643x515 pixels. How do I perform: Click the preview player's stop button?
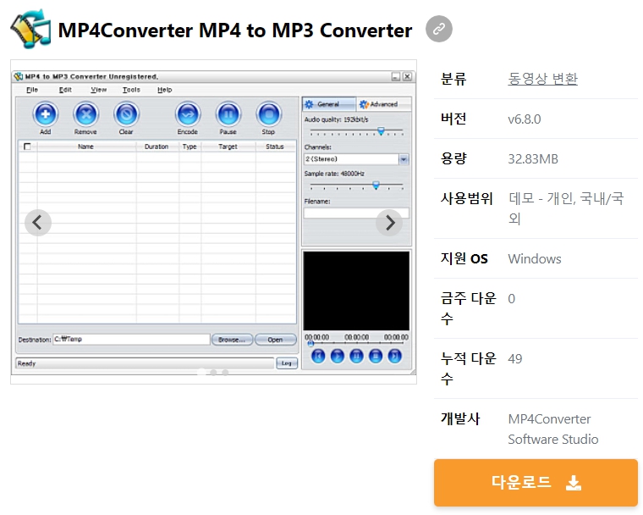pyautogui.click(x=375, y=356)
